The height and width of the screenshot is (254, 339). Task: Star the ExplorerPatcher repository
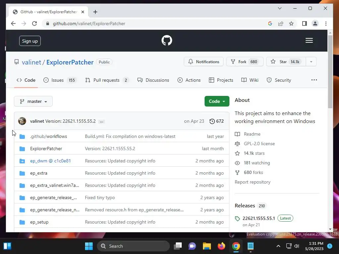[286, 62]
